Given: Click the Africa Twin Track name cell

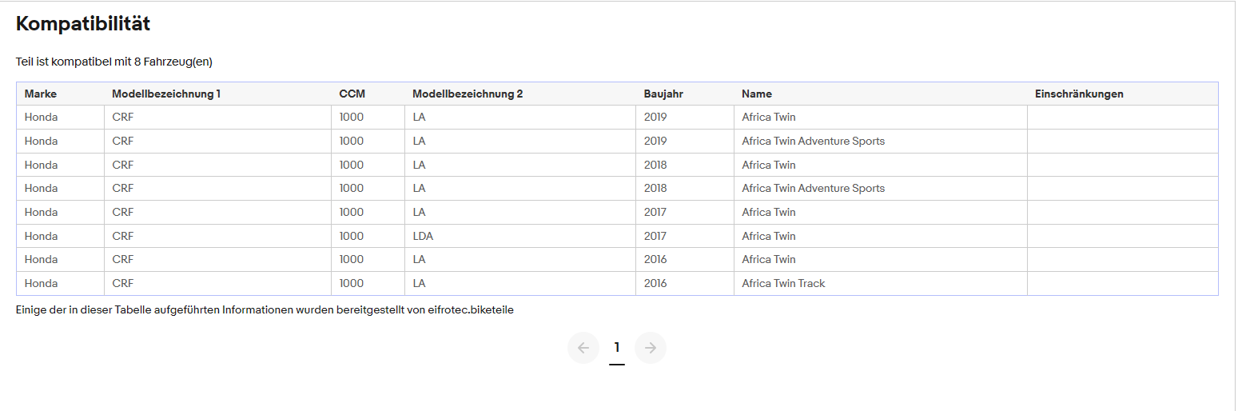Looking at the screenshot, I should coord(783,283).
